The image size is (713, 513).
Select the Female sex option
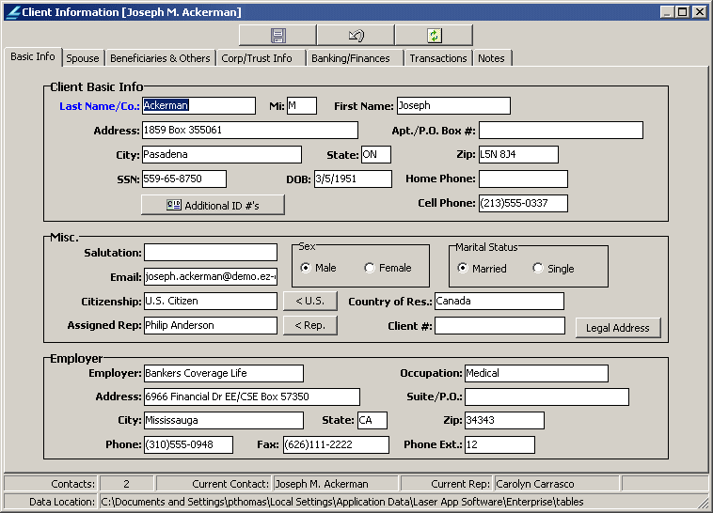point(370,269)
